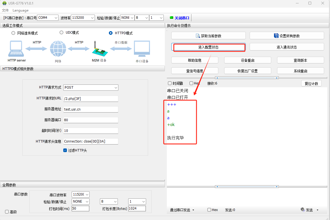
Task: Click the network globe icon
Action: click(58, 49)
